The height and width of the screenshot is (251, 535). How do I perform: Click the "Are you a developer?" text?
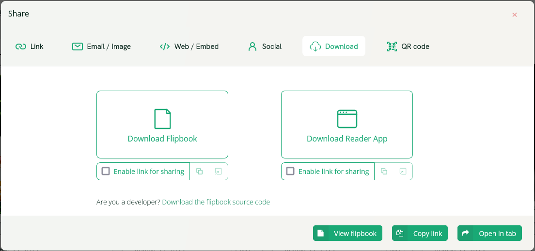click(x=128, y=202)
